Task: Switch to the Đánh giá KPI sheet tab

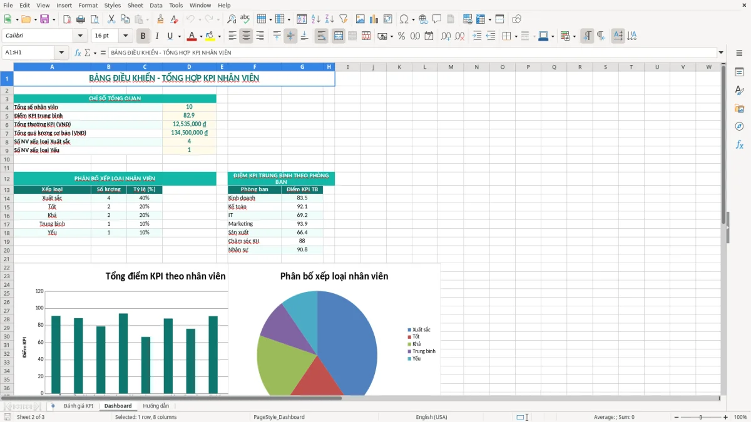Action: [78, 406]
